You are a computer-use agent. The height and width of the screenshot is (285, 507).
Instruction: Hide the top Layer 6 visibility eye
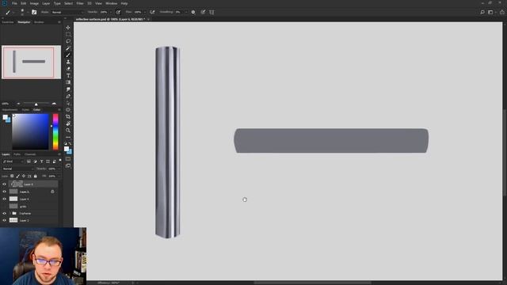[5, 184]
